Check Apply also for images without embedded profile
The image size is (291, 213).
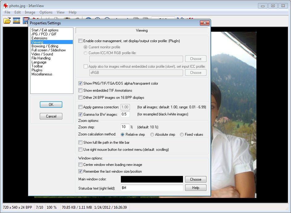click(x=85, y=66)
